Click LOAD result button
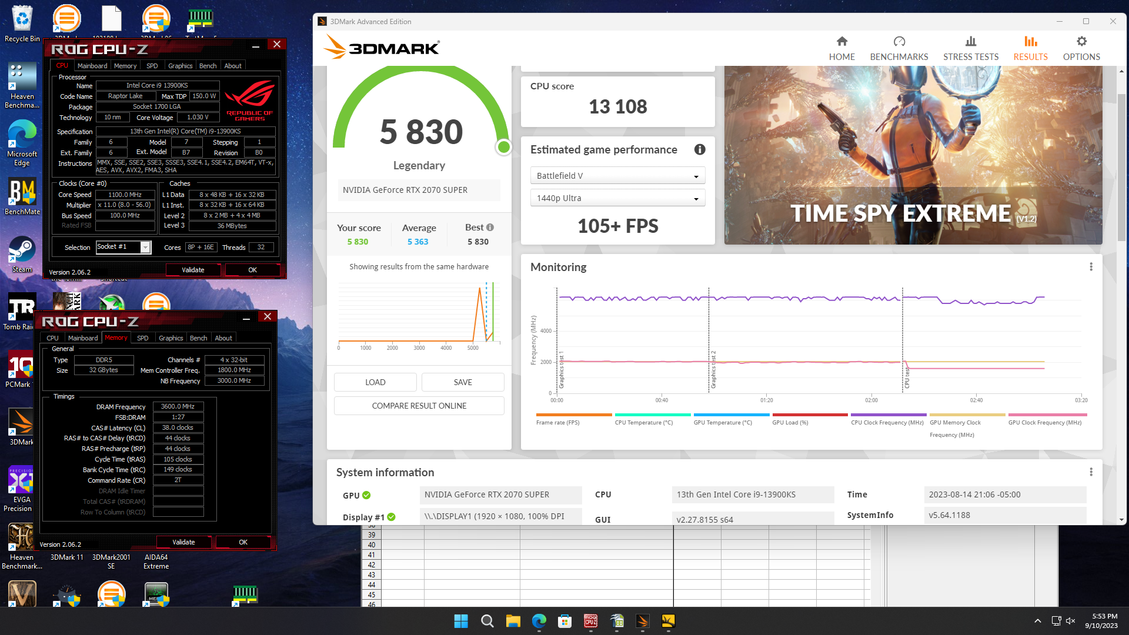Image resolution: width=1129 pixels, height=635 pixels. [x=375, y=382]
